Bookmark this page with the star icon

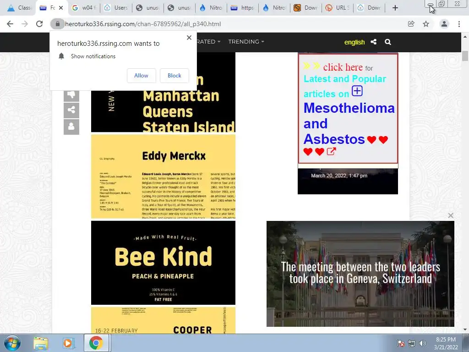click(426, 24)
